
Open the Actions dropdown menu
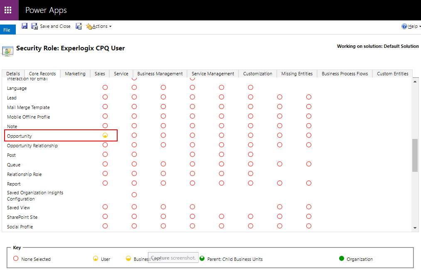click(x=98, y=26)
